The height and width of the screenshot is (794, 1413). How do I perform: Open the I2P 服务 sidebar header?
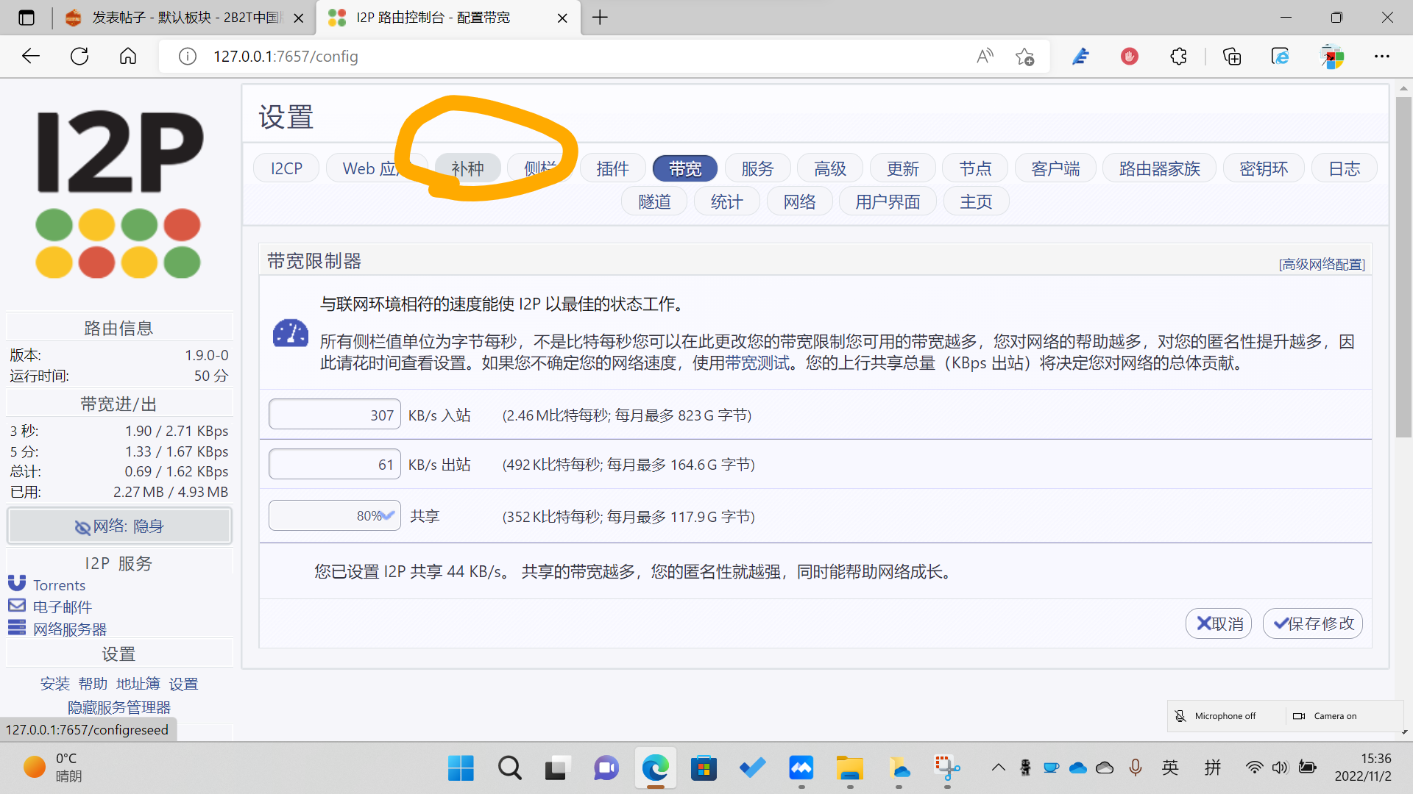(118, 563)
